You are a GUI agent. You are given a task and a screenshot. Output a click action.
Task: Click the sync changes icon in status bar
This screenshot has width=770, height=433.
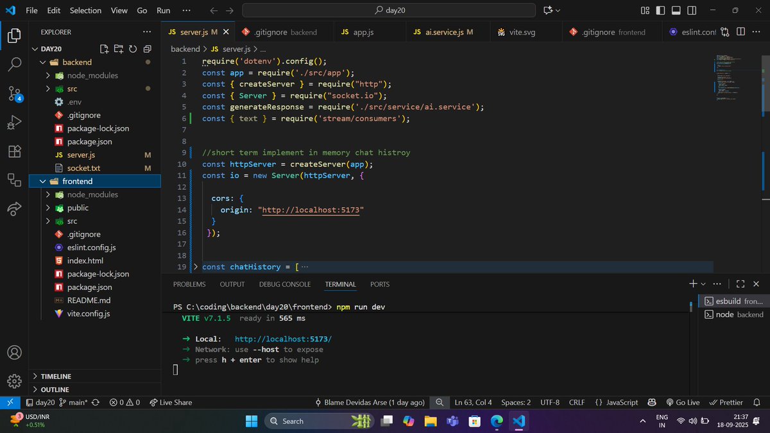(x=96, y=402)
